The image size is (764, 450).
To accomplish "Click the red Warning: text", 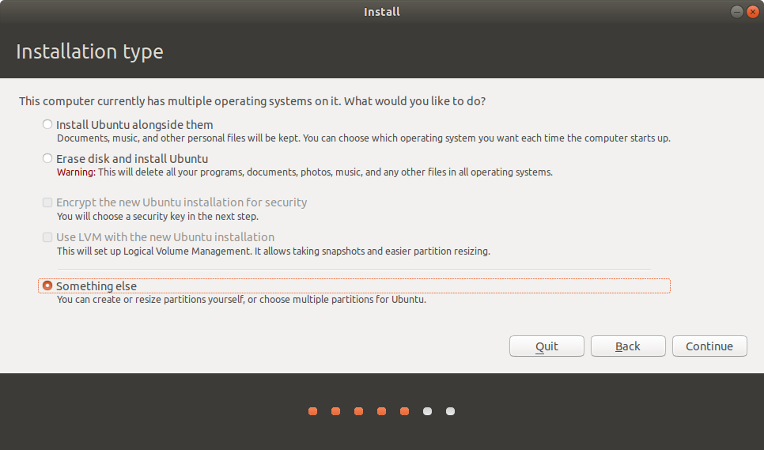I will (x=76, y=172).
